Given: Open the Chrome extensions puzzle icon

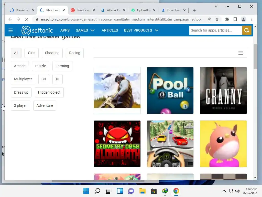Looking at the screenshot, I should coord(227,19).
